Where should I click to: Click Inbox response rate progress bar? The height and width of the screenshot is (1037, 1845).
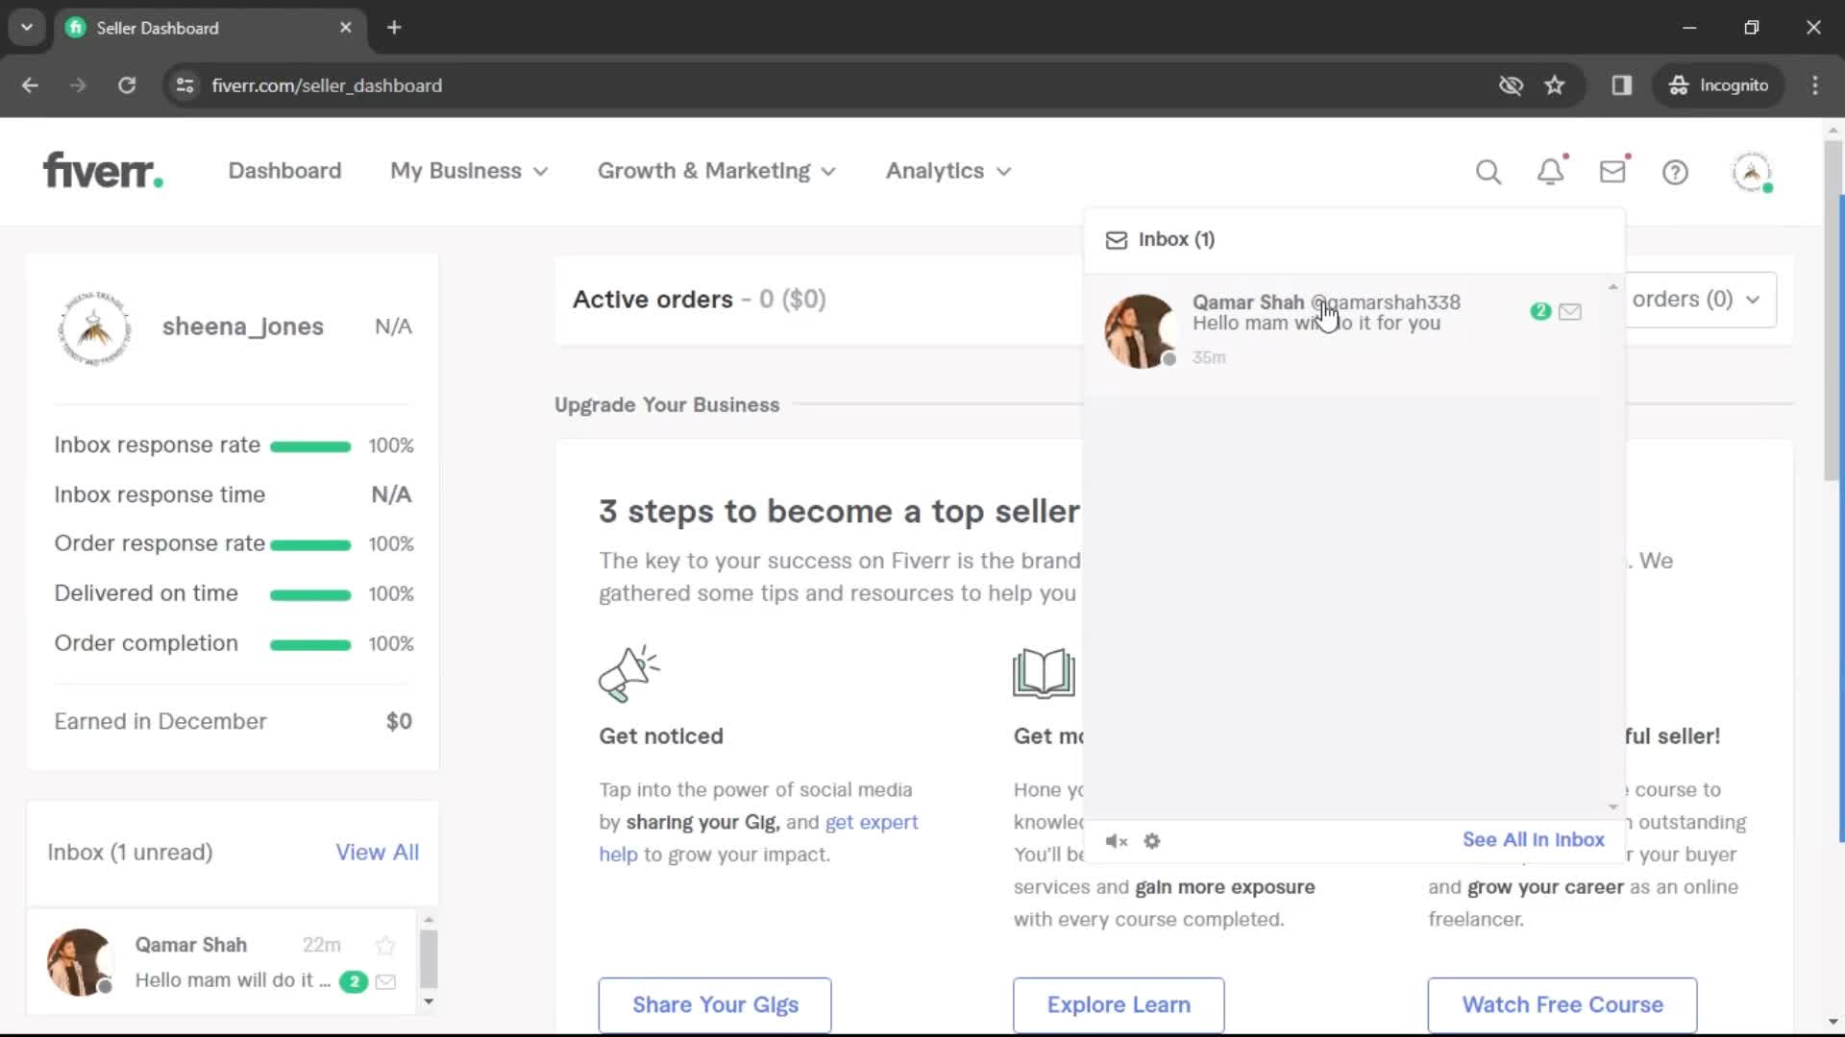pyautogui.click(x=310, y=446)
